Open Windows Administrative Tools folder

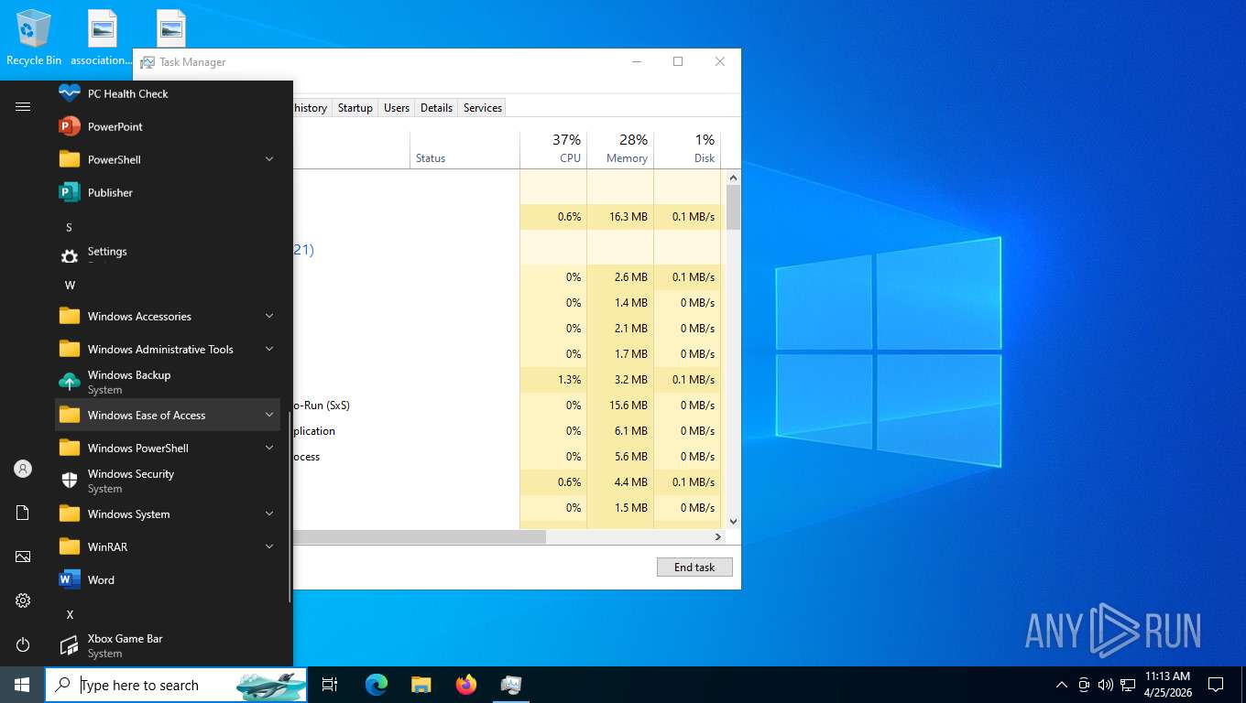click(x=169, y=349)
